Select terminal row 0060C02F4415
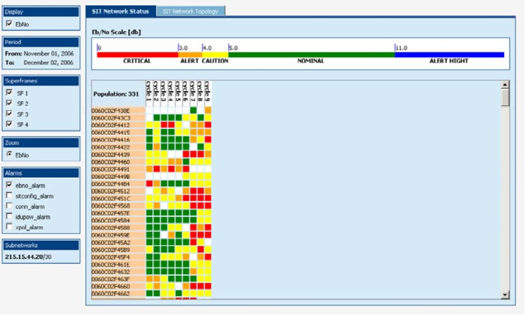Screen dimensions: 525x315 coord(118,133)
